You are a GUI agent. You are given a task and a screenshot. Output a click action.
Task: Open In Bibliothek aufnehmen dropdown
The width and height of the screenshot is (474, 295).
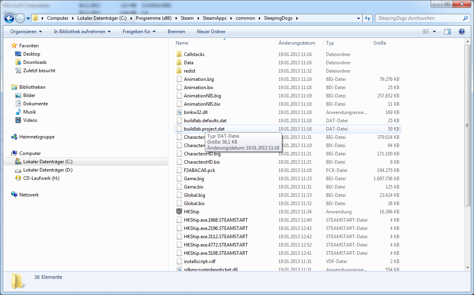(82, 32)
